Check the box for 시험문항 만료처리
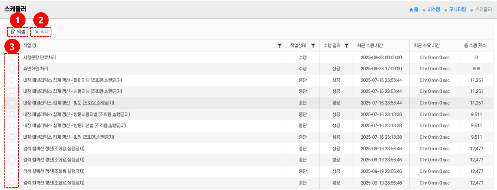This screenshot has height=190, width=497. (x=12, y=58)
